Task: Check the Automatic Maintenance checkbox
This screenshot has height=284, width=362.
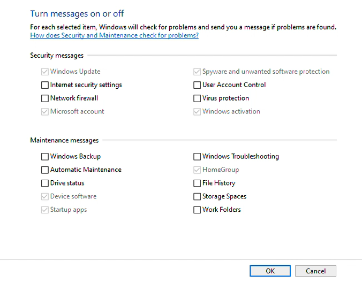Action: tap(45, 170)
